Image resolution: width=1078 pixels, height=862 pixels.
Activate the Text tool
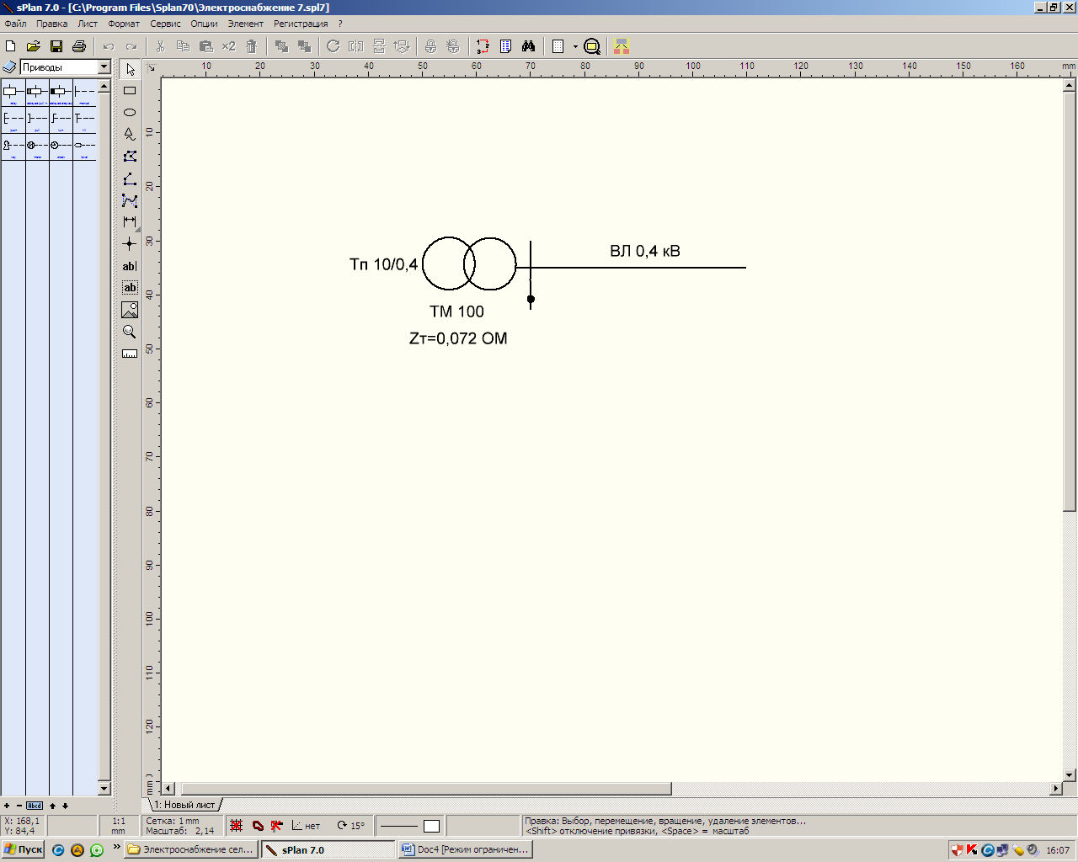pos(130,266)
